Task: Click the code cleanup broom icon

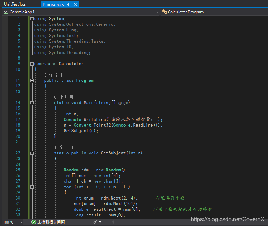Action: tap(95, 222)
